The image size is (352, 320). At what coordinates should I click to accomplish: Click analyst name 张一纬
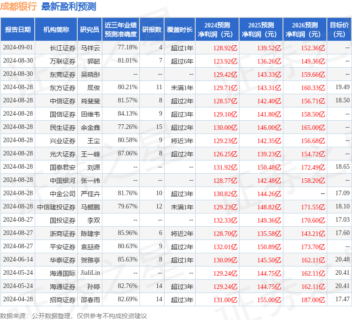point(91,181)
